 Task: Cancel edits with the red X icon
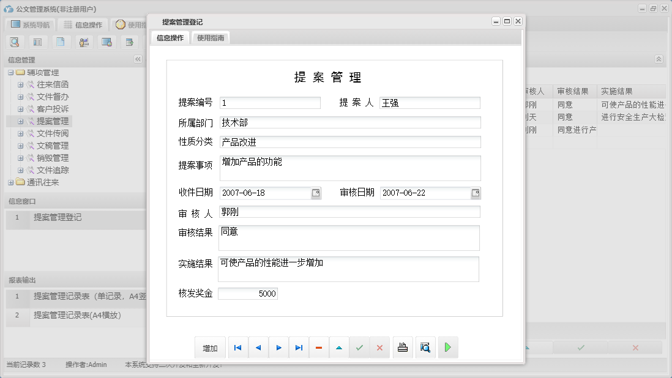point(379,347)
